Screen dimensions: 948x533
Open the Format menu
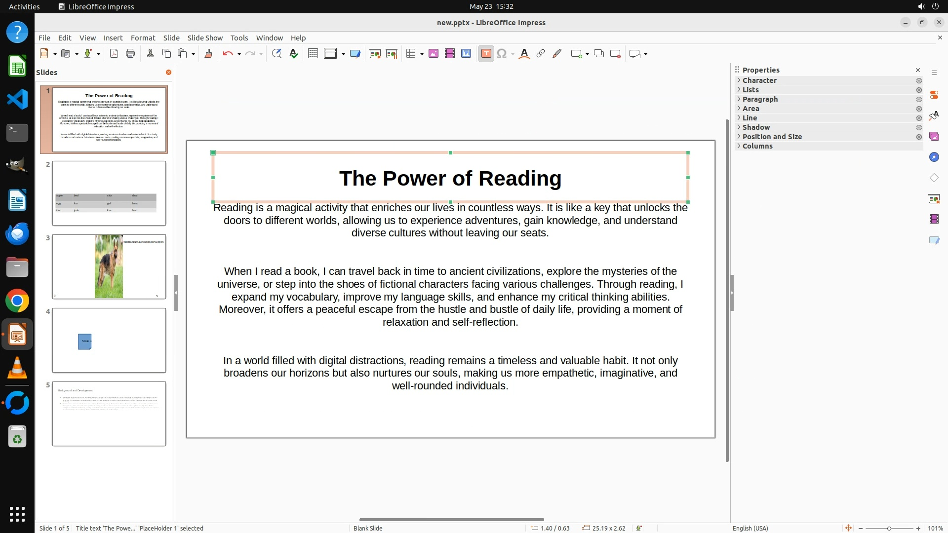pyautogui.click(x=143, y=38)
